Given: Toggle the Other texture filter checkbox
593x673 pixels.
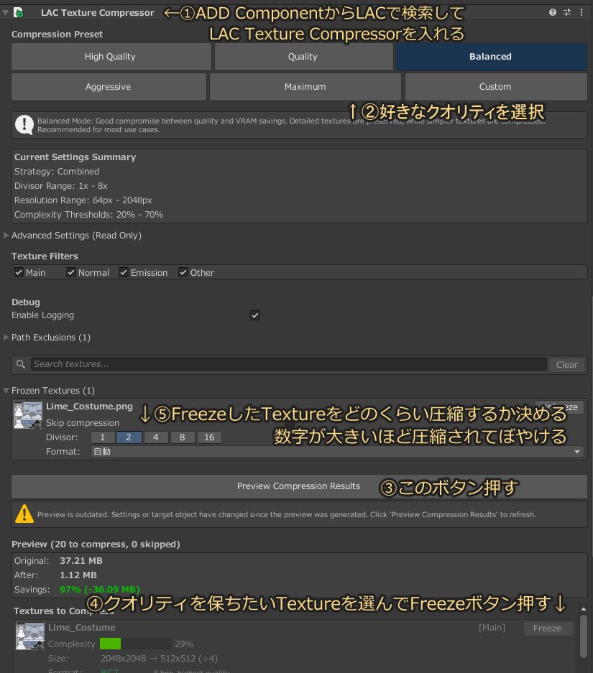Looking at the screenshot, I should (x=183, y=272).
